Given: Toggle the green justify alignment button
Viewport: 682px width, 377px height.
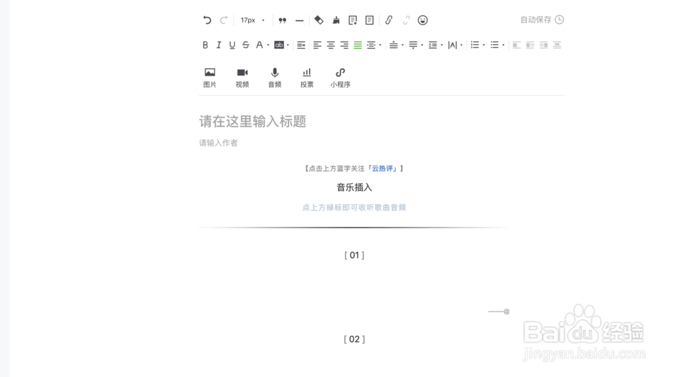Looking at the screenshot, I should [357, 45].
